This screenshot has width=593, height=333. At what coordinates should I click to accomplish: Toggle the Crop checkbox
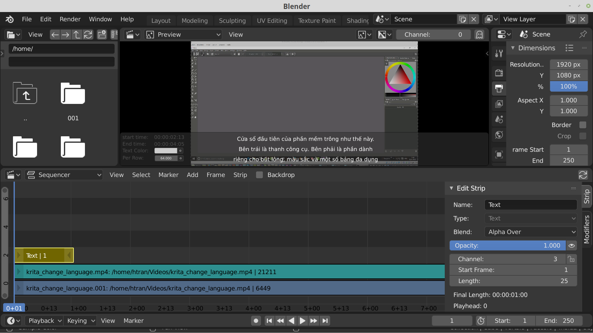583,136
